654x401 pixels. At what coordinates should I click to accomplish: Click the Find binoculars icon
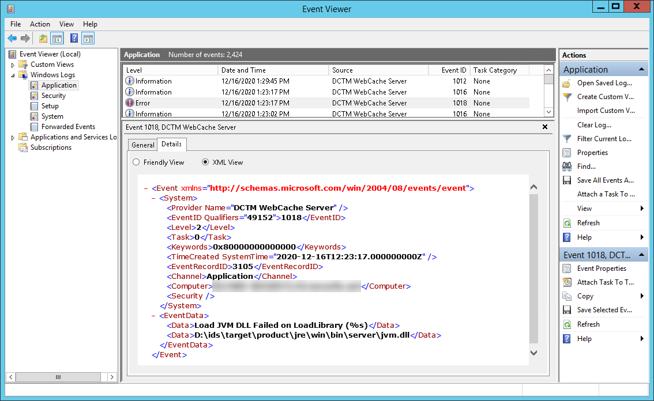pyautogui.click(x=567, y=167)
